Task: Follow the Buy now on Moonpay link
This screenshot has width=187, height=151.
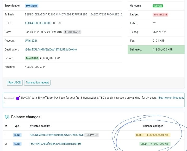Action: (x=171, y=98)
